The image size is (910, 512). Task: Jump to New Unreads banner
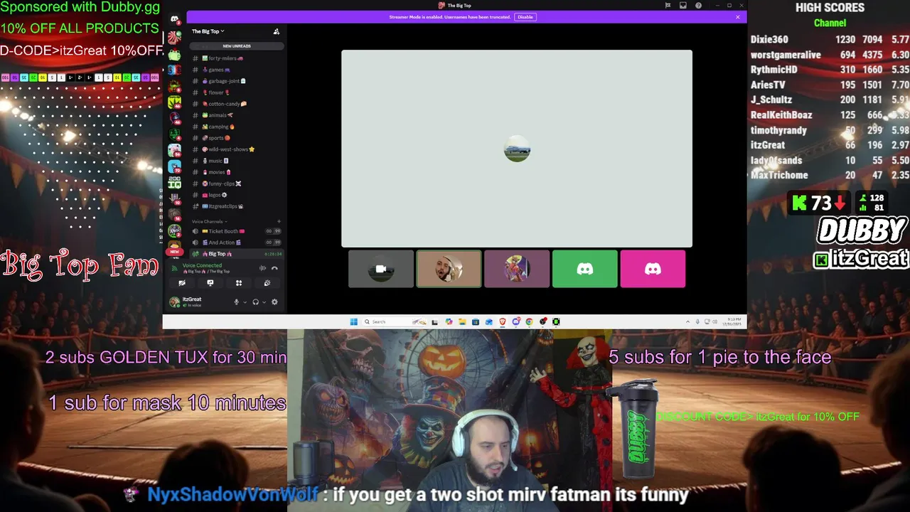237,46
